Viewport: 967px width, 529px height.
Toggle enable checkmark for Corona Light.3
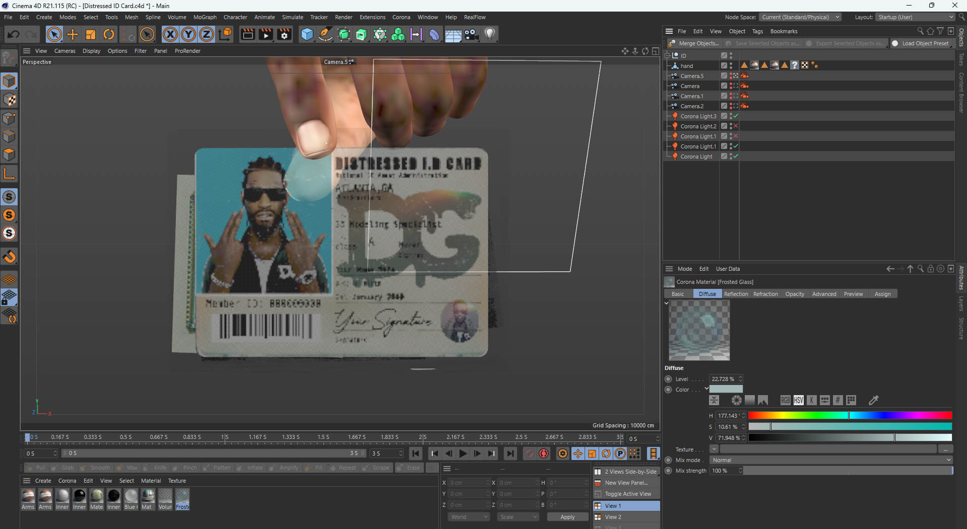click(736, 116)
